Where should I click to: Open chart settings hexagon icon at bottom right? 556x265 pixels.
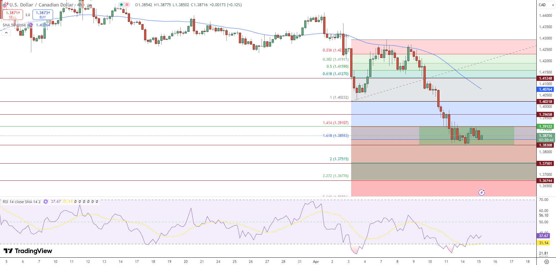tap(546, 262)
